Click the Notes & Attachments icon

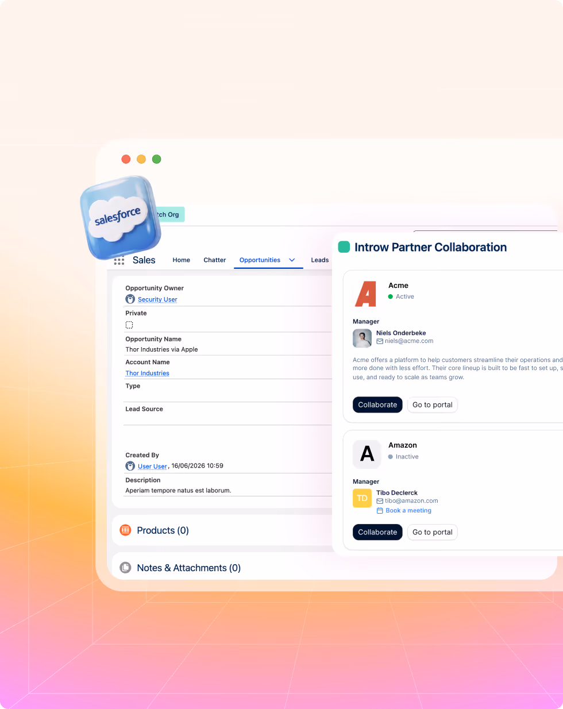click(x=125, y=568)
